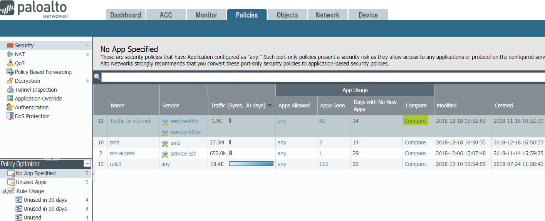
Task: Click the DoS Protection shield icon
Action: click(x=10, y=116)
